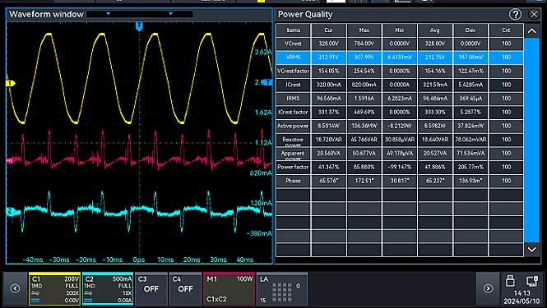Open C1 channel settings
Image resolution: width=547 pixels, height=308 pixels.
coord(55,289)
